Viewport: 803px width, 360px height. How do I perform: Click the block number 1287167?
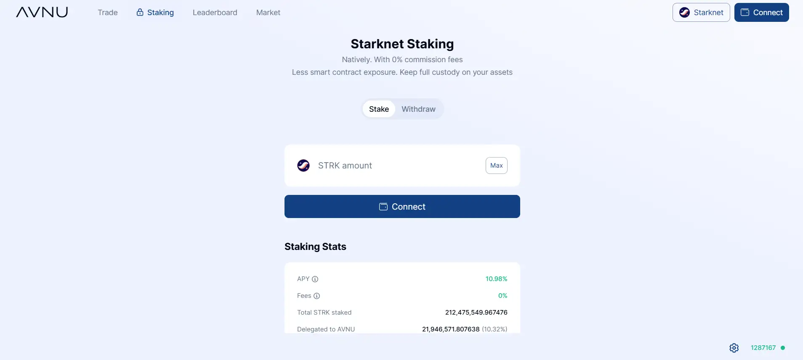coord(763,348)
